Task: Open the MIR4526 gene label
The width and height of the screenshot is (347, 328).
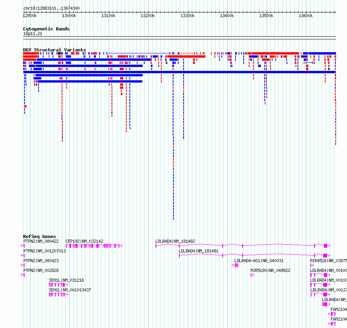Action: (328, 261)
